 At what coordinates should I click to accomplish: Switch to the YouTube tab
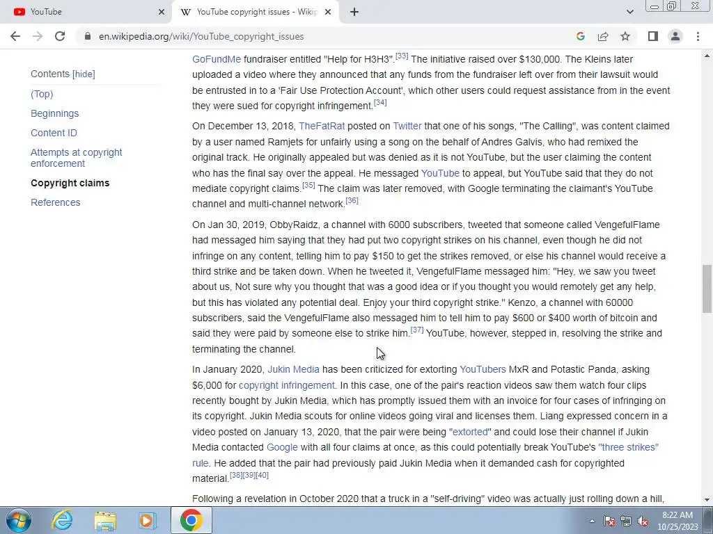point(86,12)
